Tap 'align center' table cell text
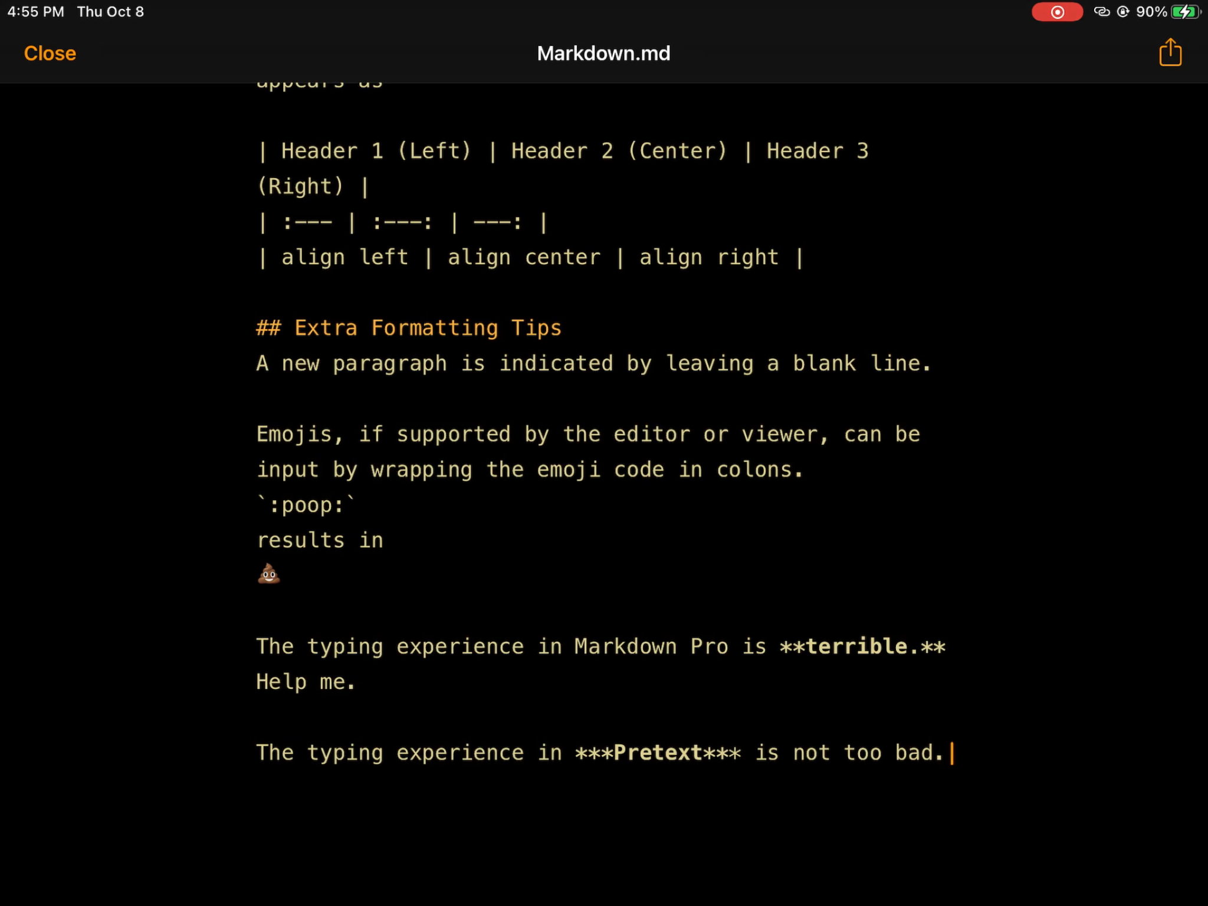This screenshot has width=1208, height=906. pyautogui.click(x=524, y=257)
